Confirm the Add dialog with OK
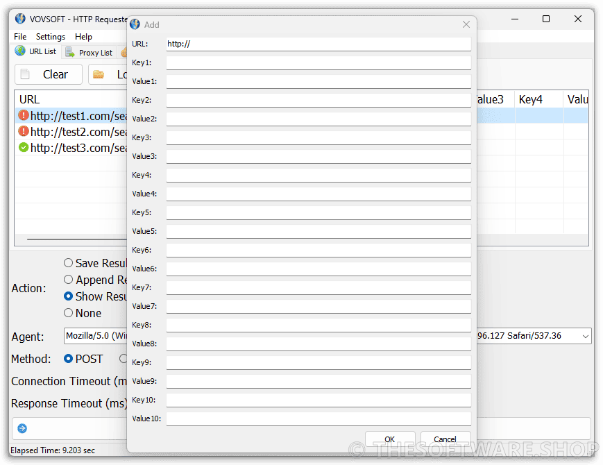 389,439
